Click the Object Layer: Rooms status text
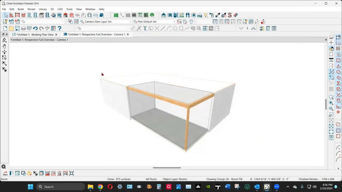The width and height of the screenshot is (342, 192). 175,179
